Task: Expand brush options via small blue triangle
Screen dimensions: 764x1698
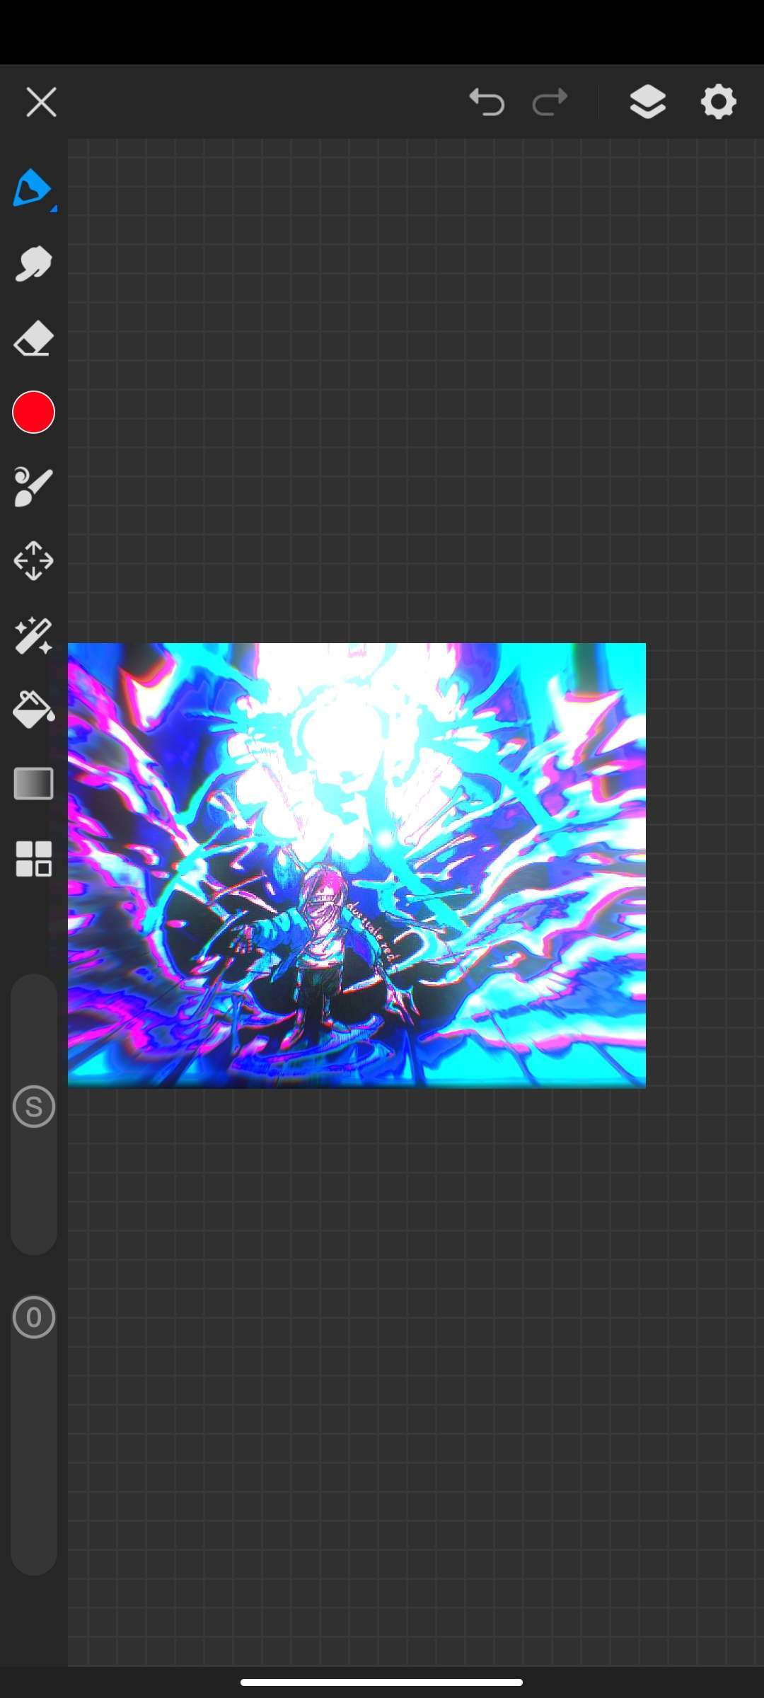Action: 53,209
